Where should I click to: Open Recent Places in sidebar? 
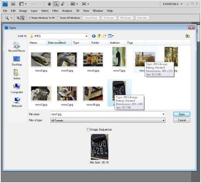(17, 47)
